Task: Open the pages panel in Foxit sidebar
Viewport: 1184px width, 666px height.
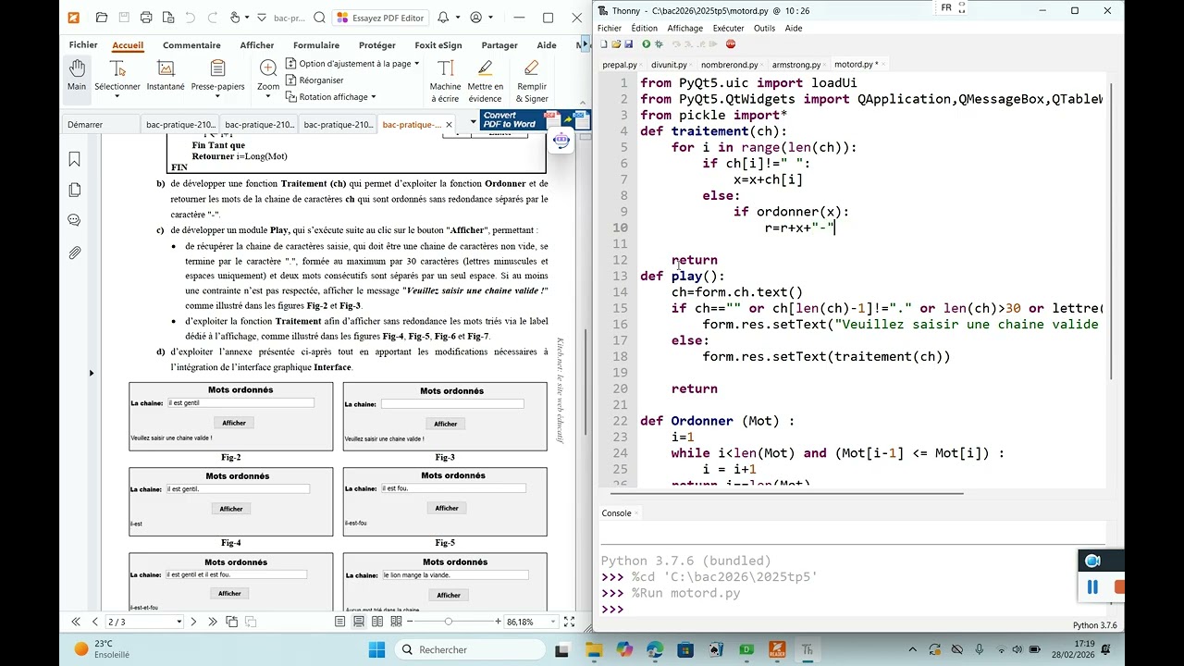Action: click(x=75, y=191)
